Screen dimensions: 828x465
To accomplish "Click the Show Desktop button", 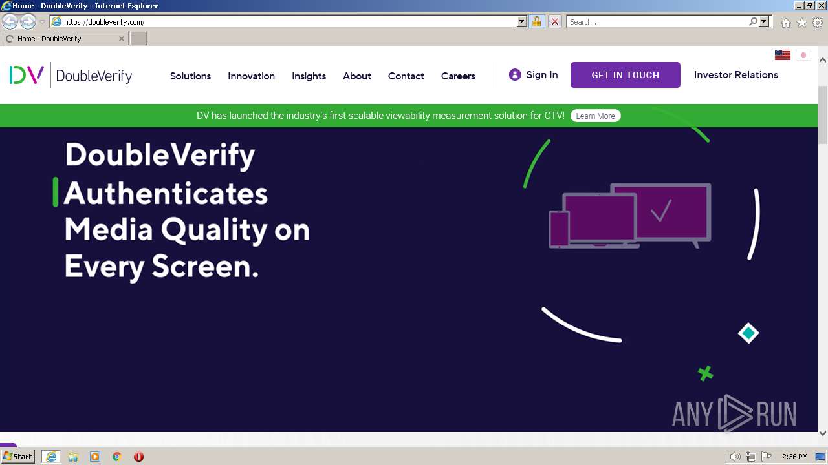I will pyautogui.click(x=820, y=457).
